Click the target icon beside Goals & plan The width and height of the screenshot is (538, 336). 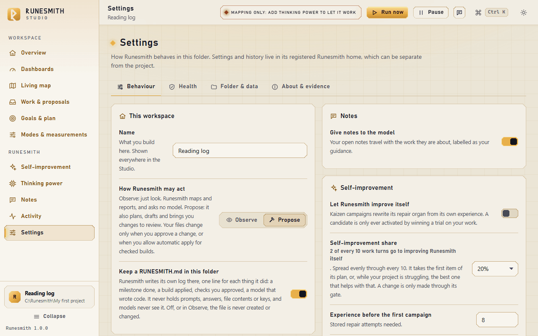pyautogui.click(x=13, y=118)
